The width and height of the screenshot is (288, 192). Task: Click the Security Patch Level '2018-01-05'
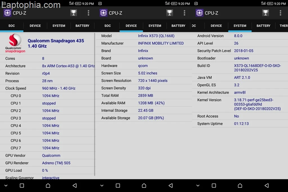tap(244, 51)
